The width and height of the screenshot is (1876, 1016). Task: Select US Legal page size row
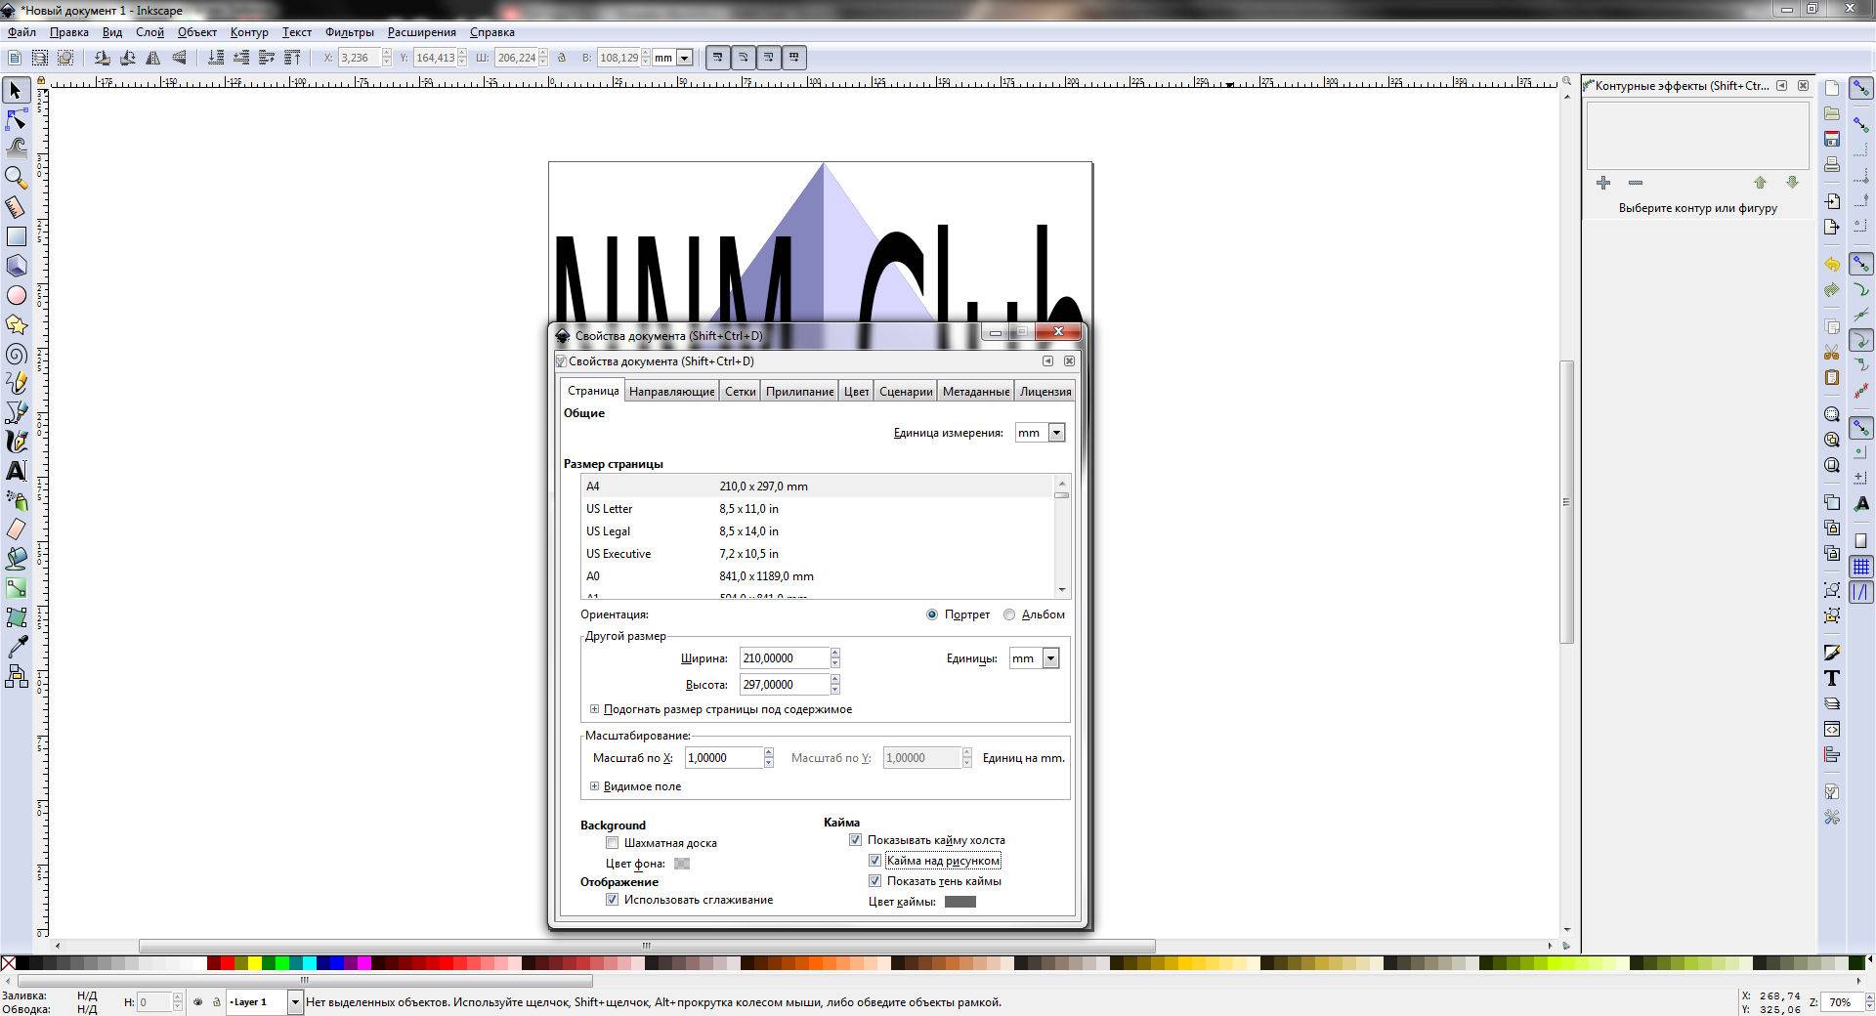click(818, 531)
